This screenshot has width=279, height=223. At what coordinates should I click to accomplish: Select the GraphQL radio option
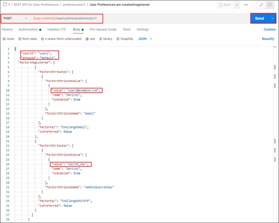click(x=118, y=39)
